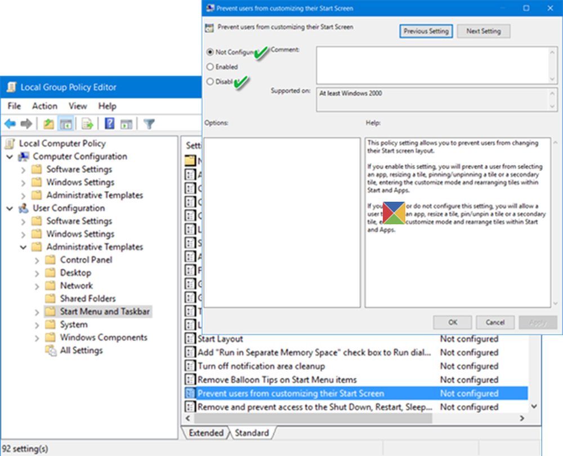The height and width of the screenshot is (456, 563).
Task: Click OK in the policy dialog
Action: click(x=453, y=322)
